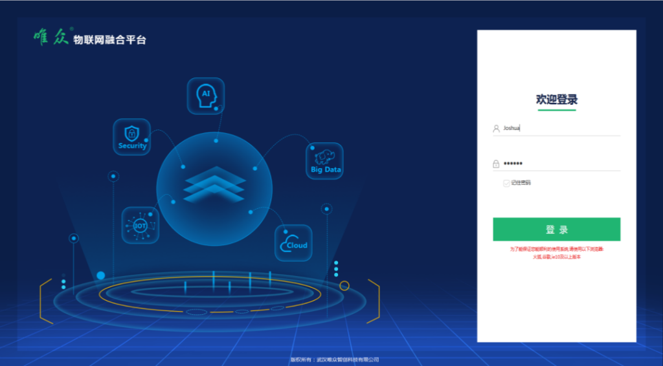Click the Big Data elephant icon
Screen dimensions: 663x366
(324, 160)
